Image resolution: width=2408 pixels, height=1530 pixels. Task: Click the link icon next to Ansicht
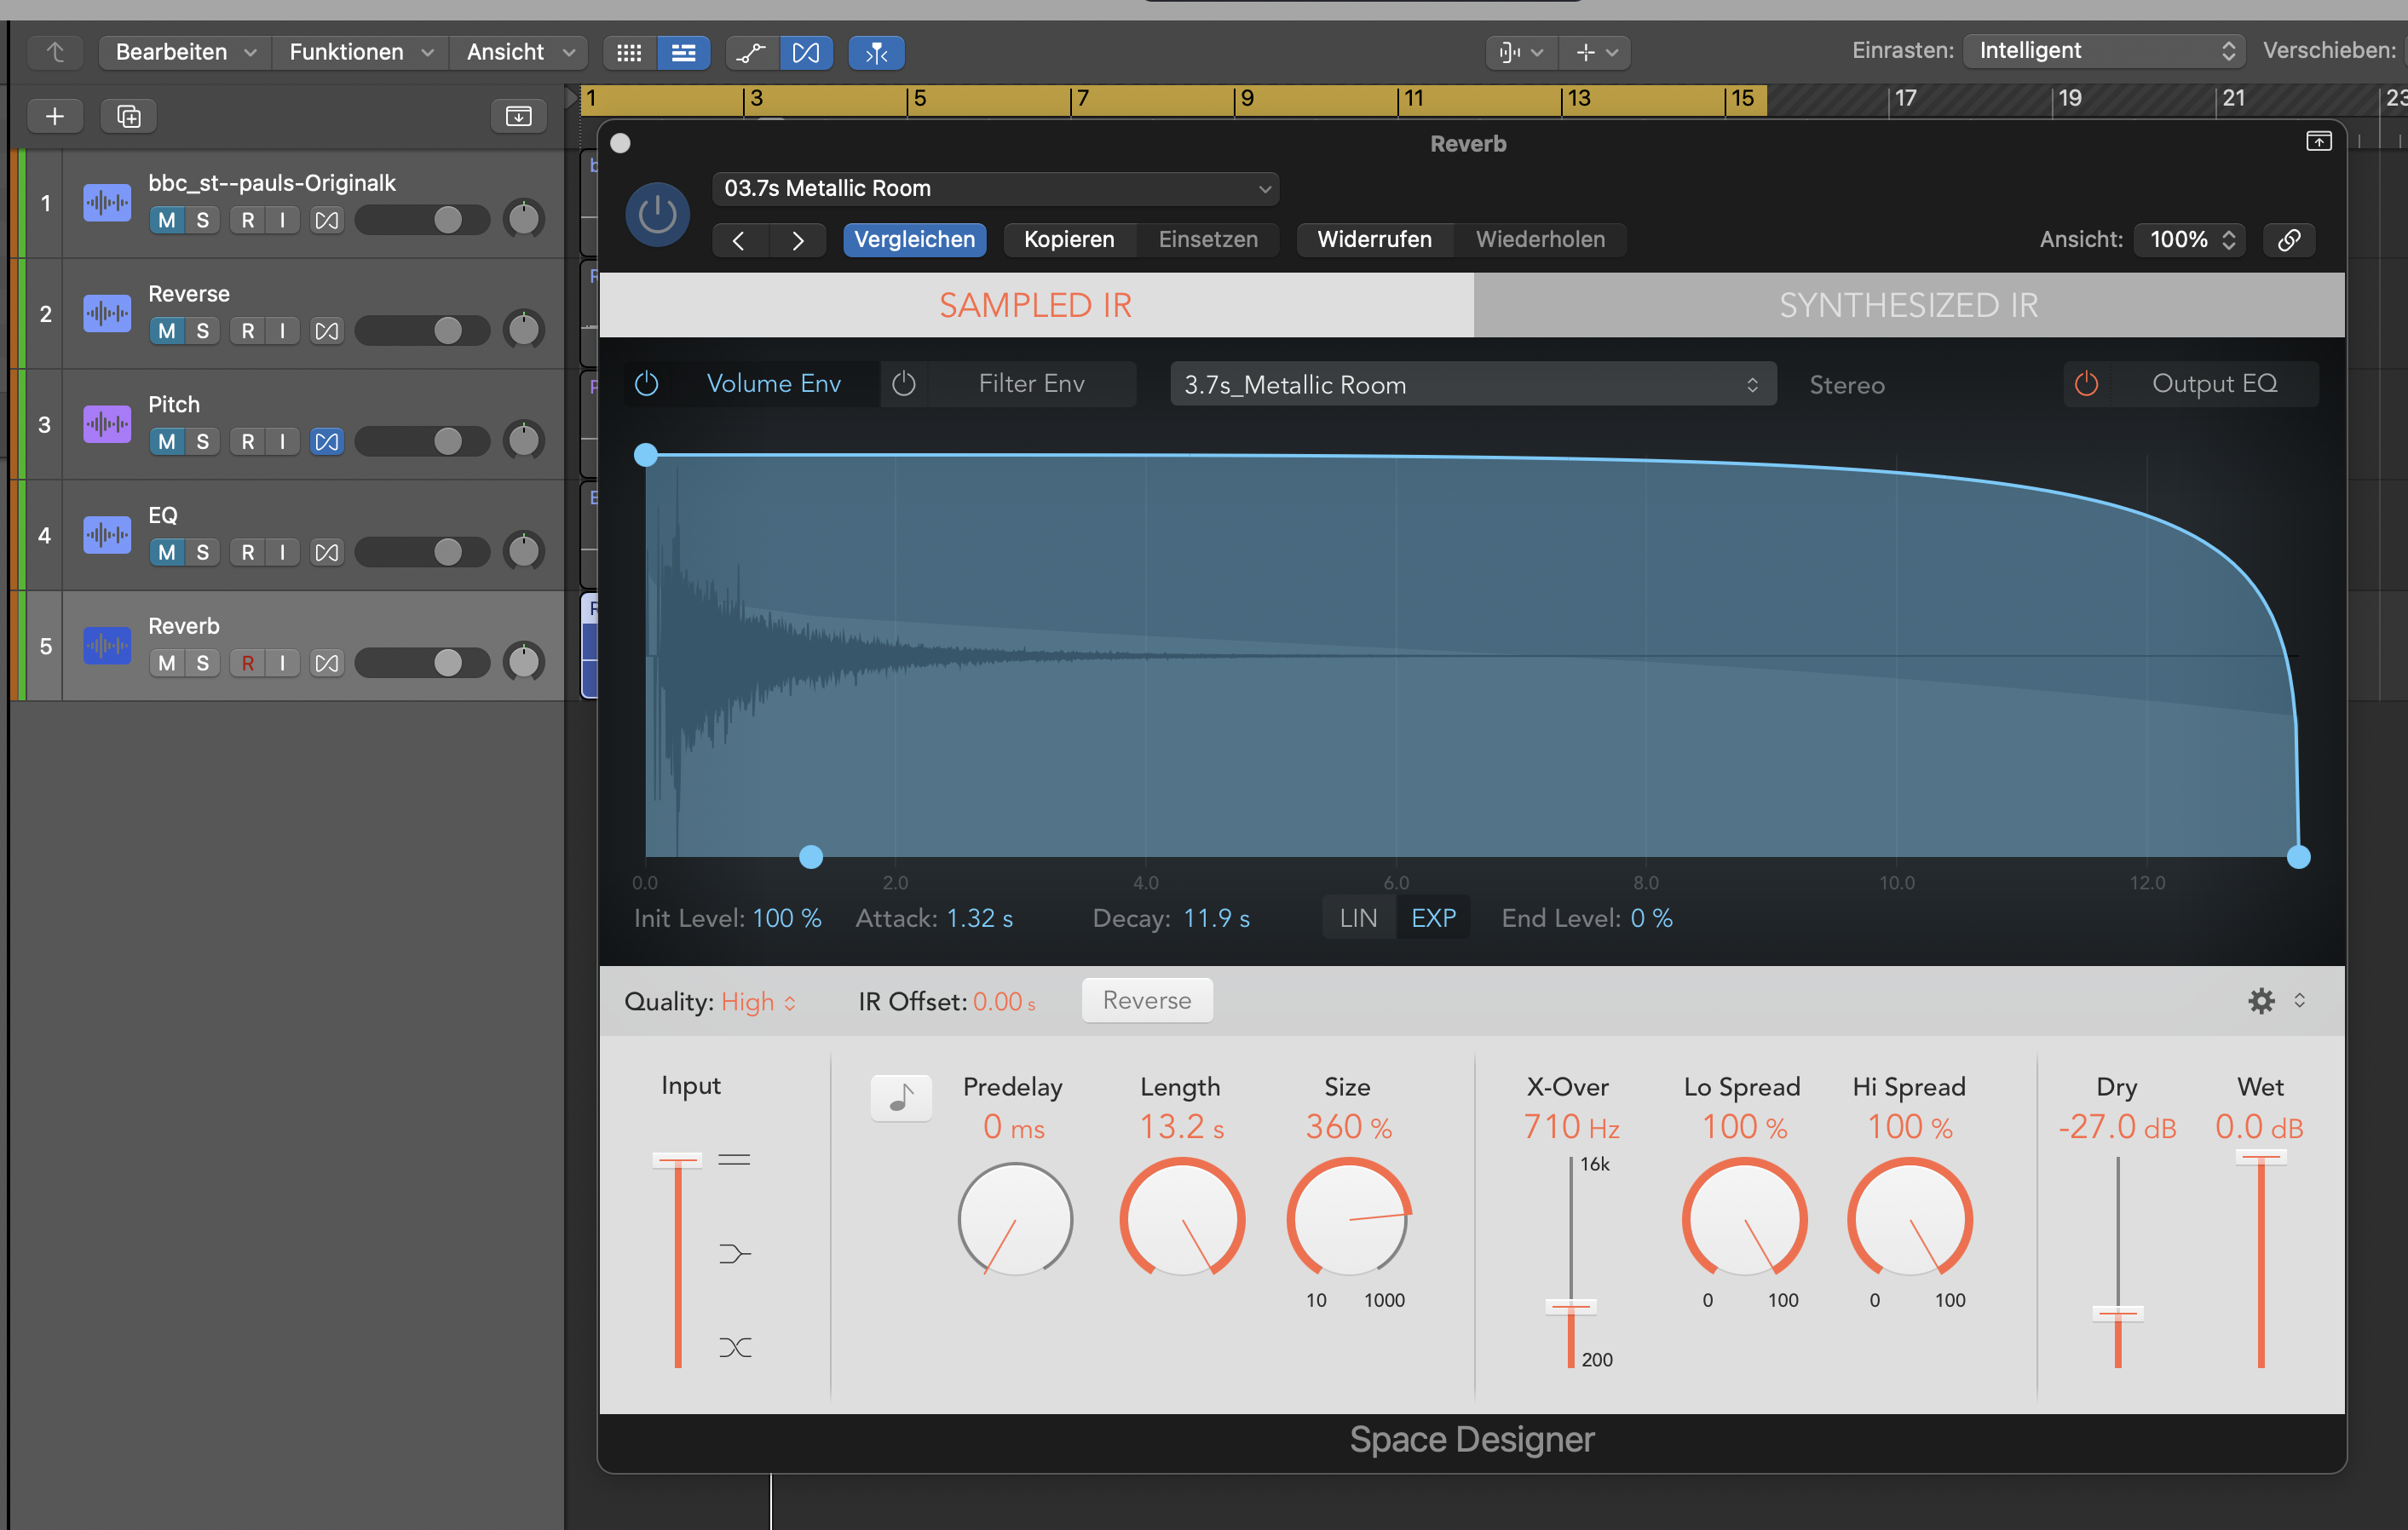click(2289, 240)
